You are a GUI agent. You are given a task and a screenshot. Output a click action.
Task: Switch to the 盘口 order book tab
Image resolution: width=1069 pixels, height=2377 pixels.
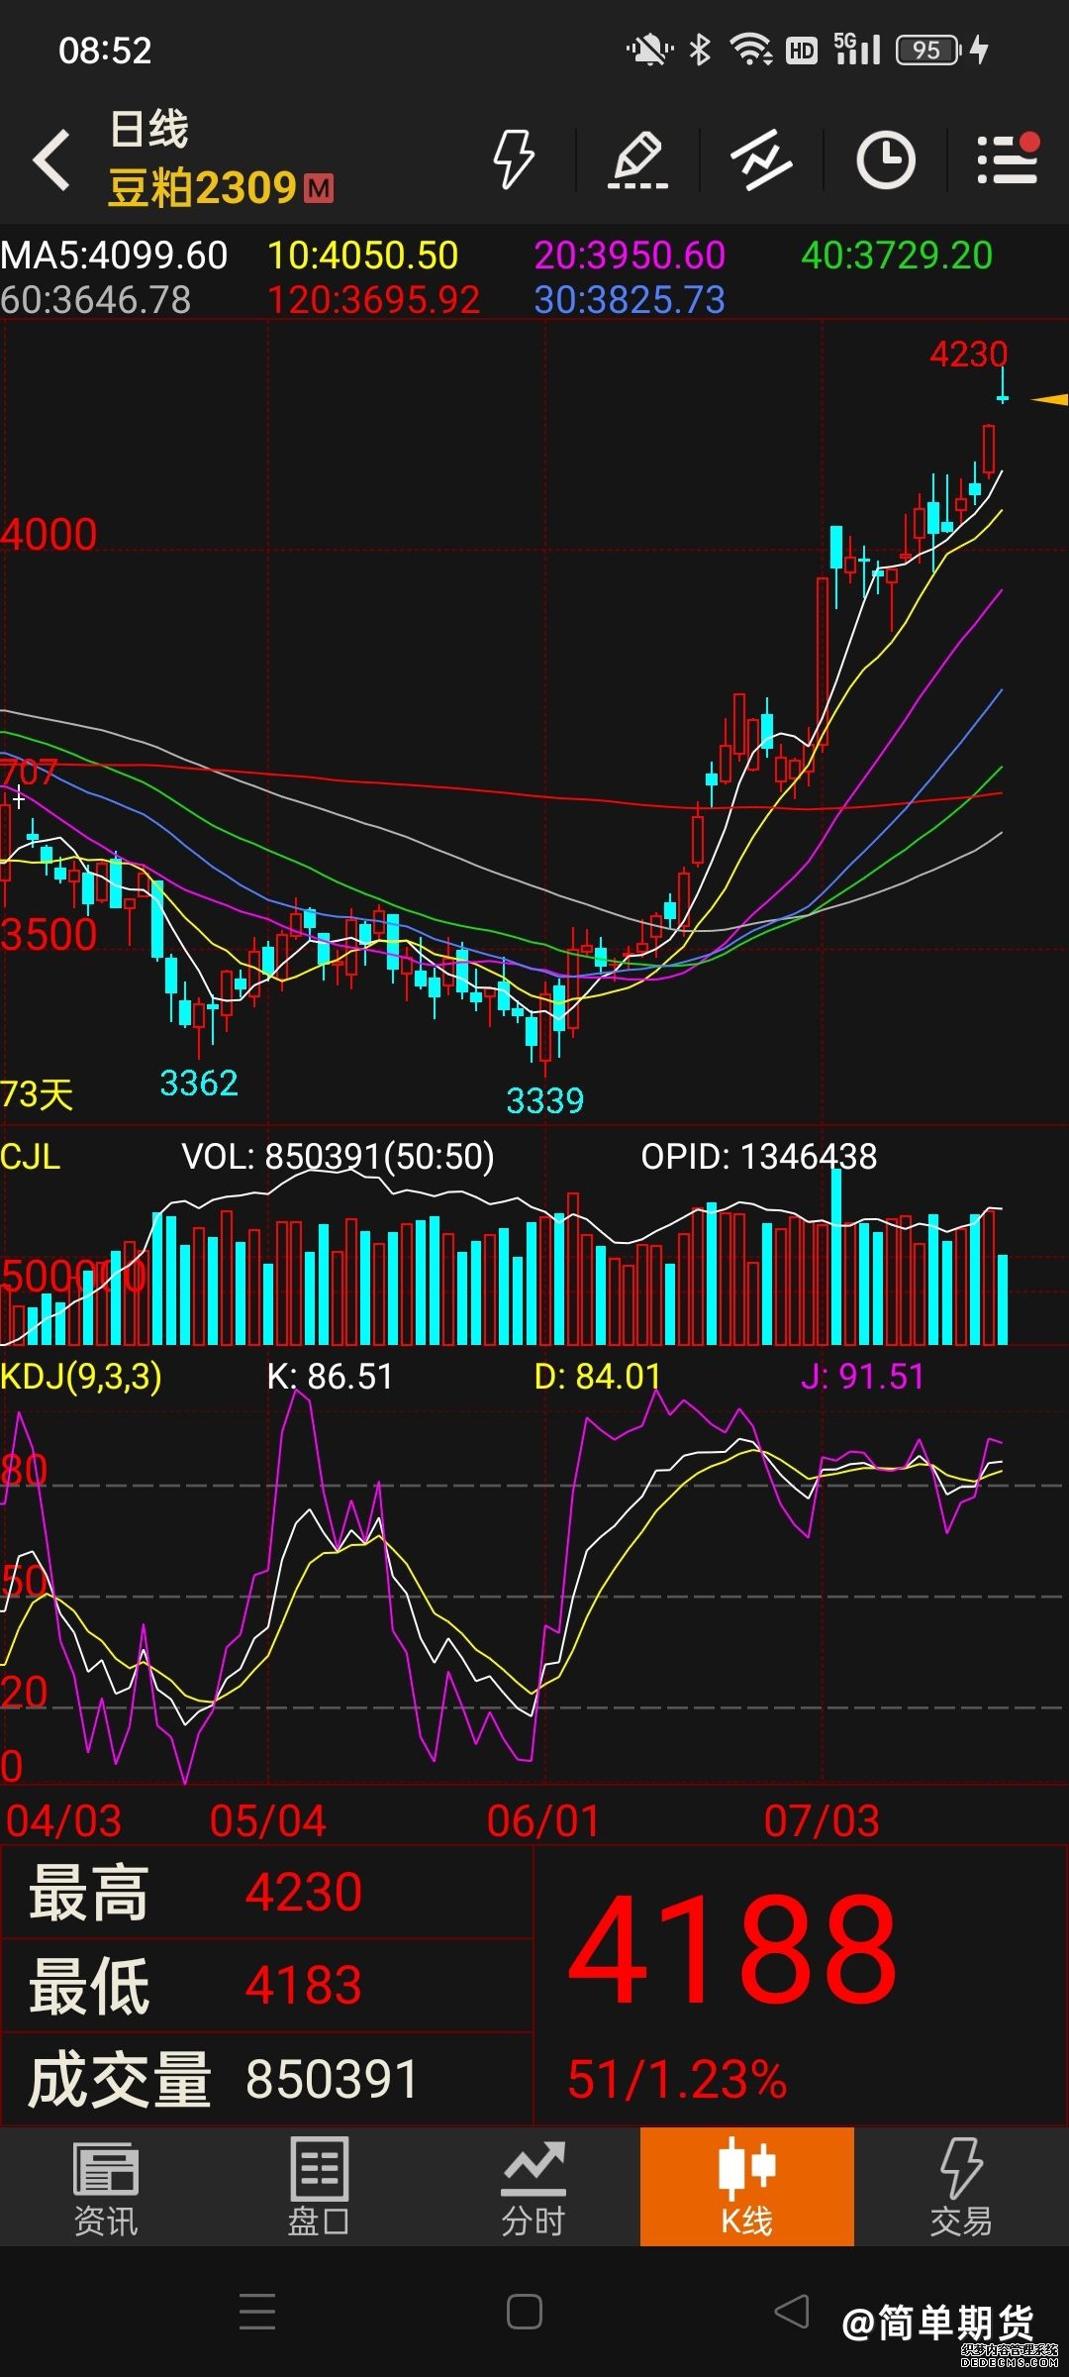(x=319, y=2188)
